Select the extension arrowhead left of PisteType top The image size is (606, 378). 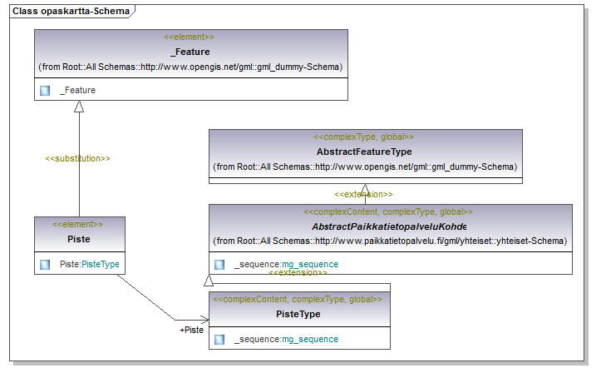(209, 281)
